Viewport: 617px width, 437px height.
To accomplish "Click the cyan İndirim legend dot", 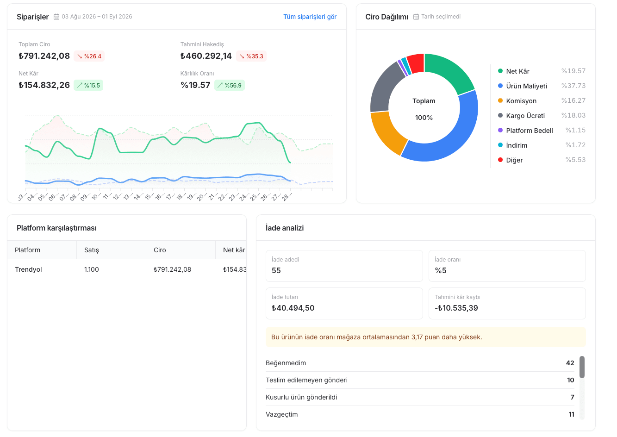I will (500, 145).
